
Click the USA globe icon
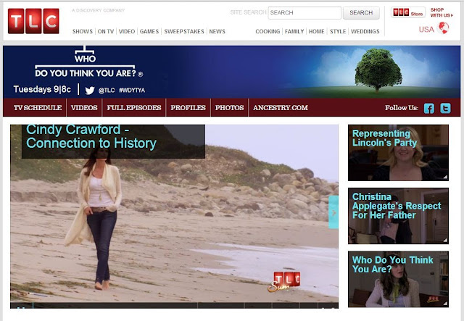(443, 28)
